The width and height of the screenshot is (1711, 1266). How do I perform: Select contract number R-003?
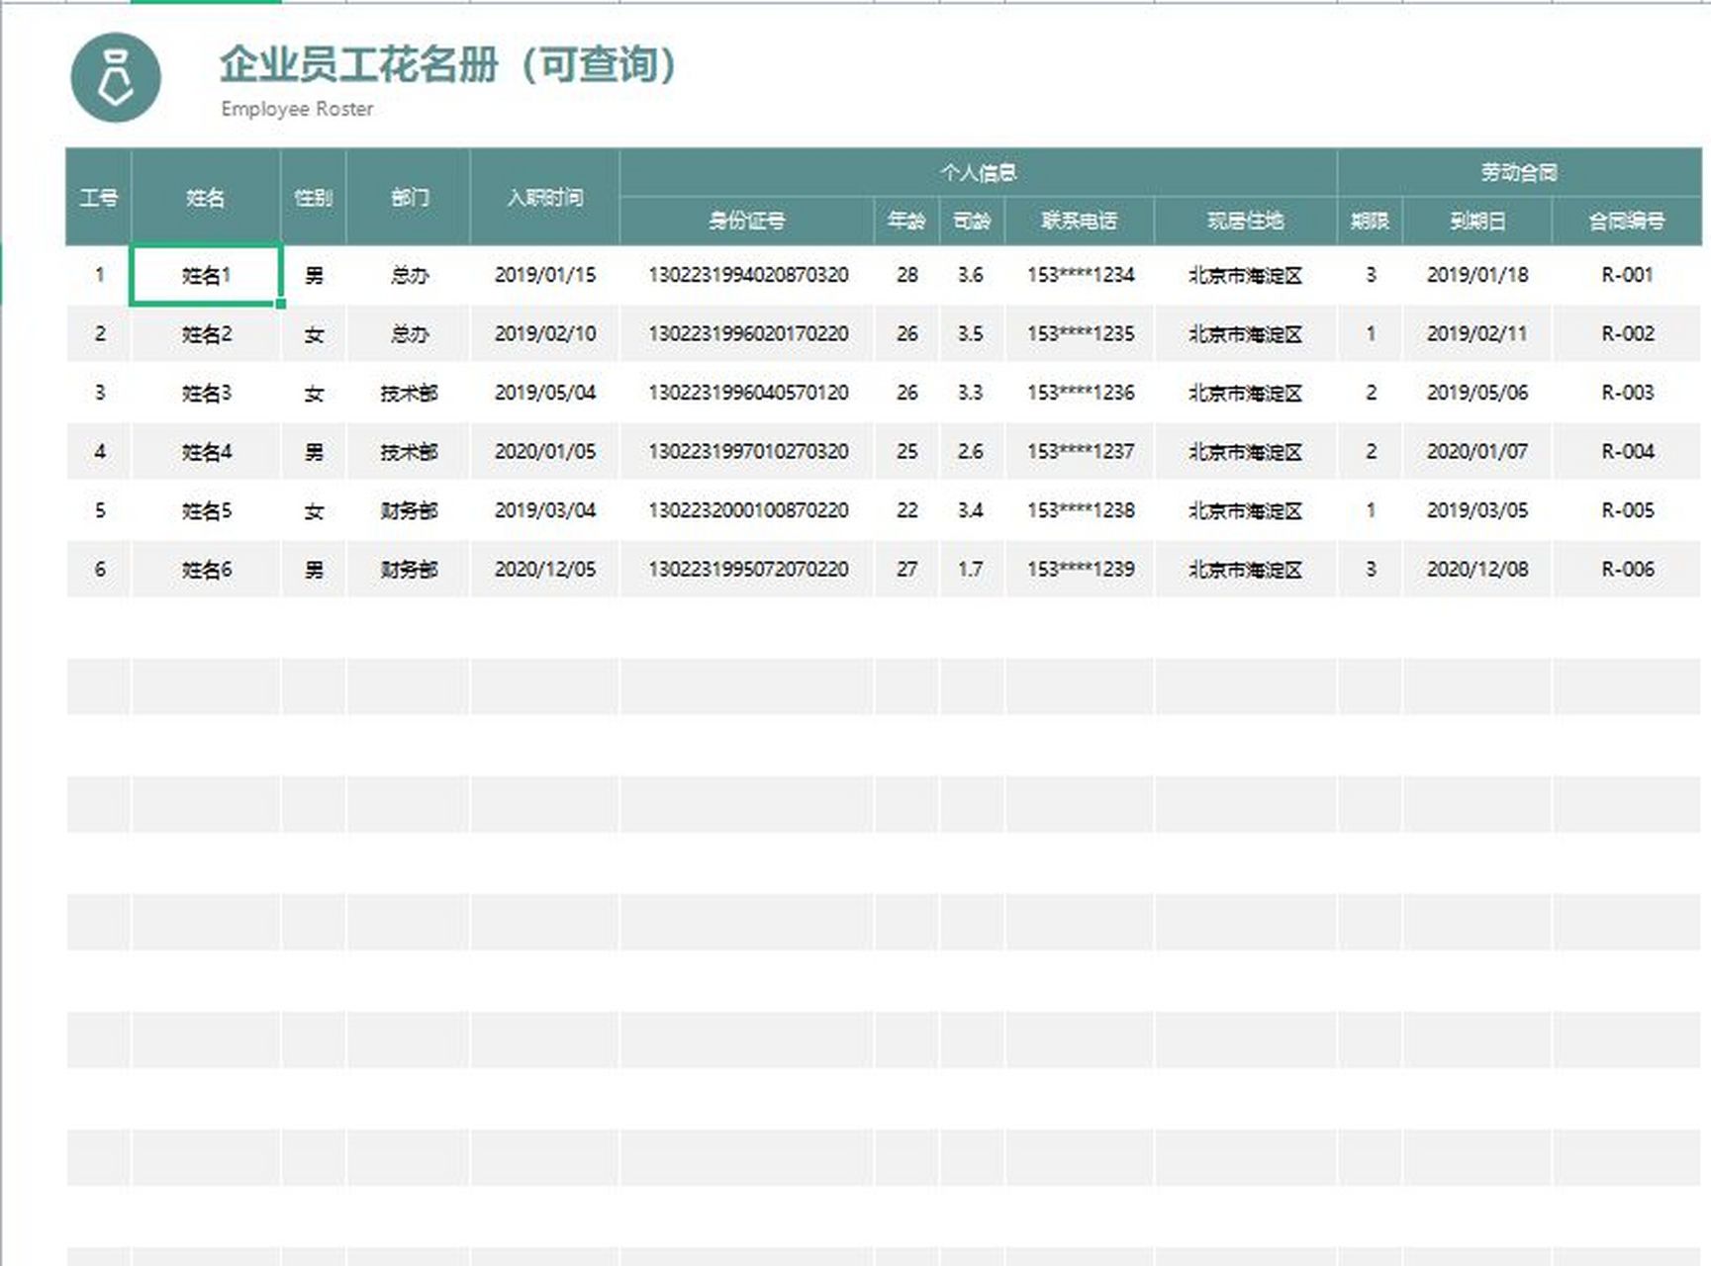1628,393
